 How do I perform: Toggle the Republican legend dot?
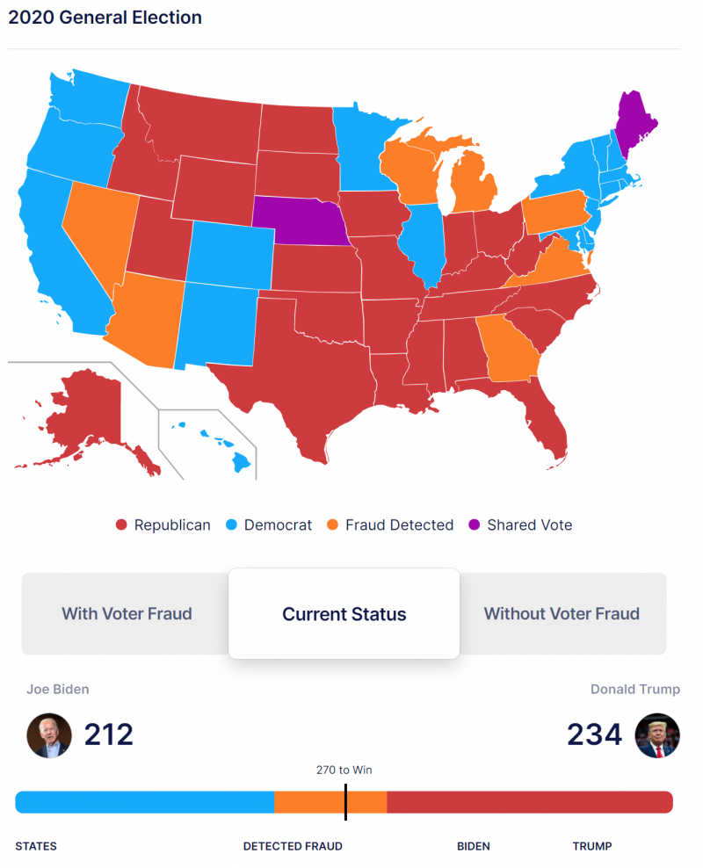(122, 525)
